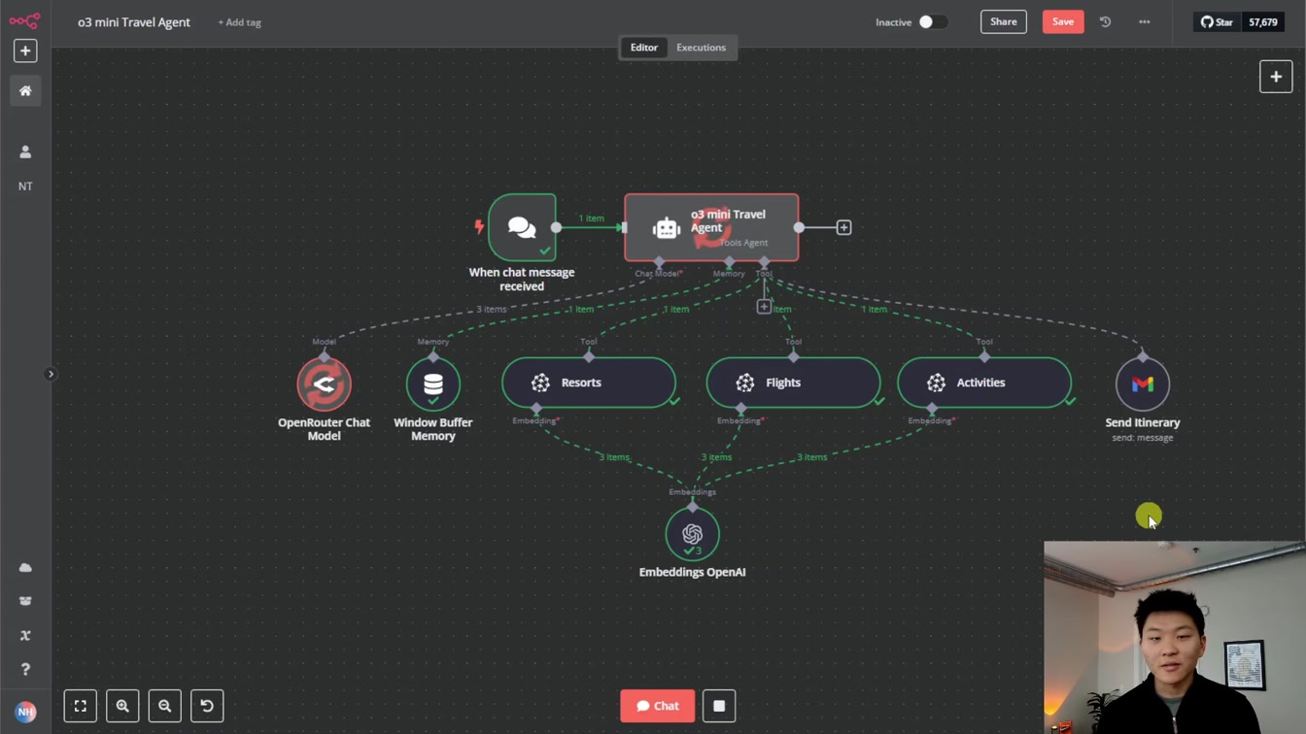
Task: Reset the canvas zoom
Action: (207, 706)
